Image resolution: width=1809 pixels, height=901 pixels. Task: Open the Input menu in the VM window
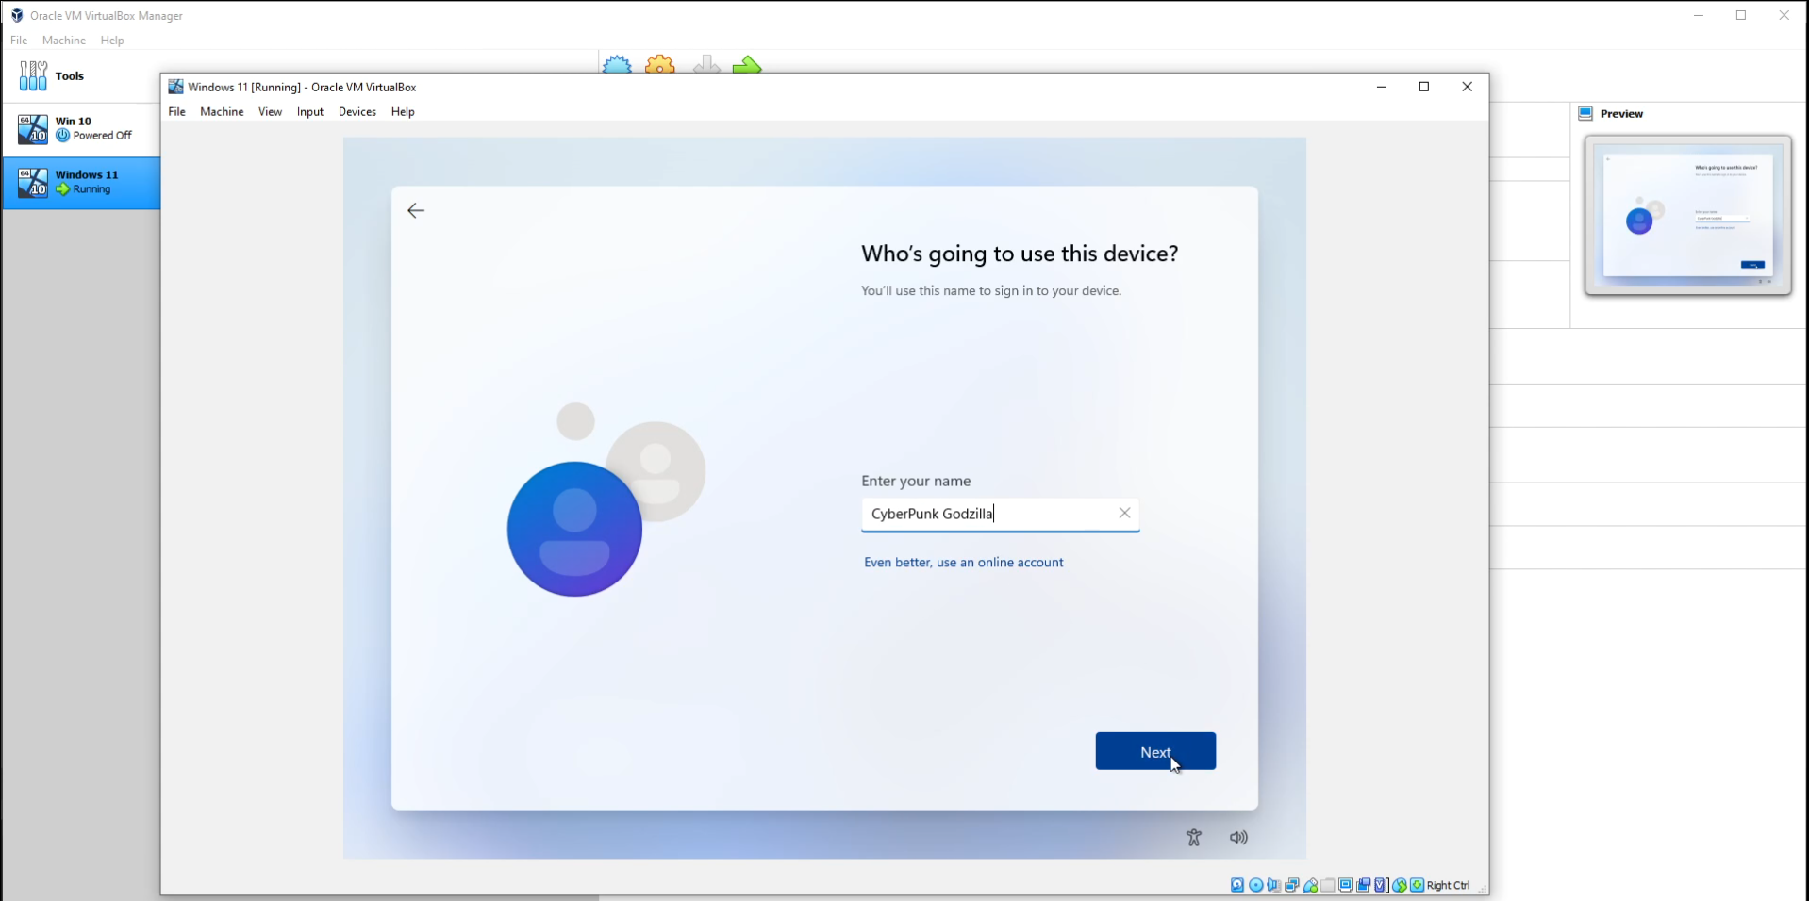(309, 111)
